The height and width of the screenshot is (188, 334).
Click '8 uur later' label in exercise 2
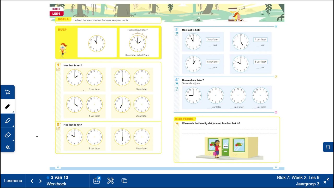coord(142,148)
